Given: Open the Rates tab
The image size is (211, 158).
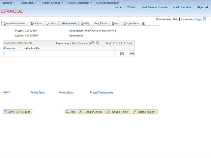Looking at the screenshot, I should tap(115, 23).
